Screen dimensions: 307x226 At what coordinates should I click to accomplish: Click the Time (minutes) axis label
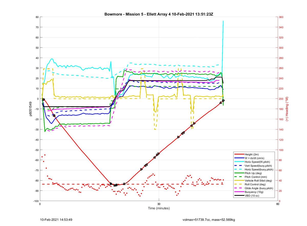[159, 208]
